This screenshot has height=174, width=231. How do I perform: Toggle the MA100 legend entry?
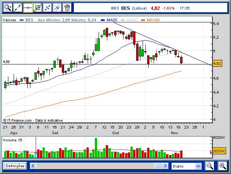pos(150,20)
